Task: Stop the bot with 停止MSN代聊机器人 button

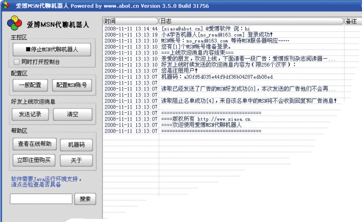Action: pos(52,49)
